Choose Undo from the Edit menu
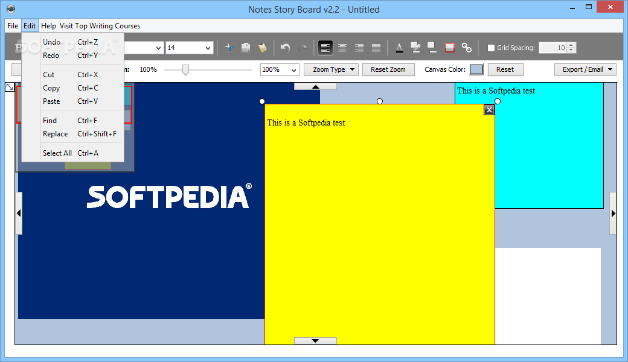Screen dimensions: 628x362 tap(72, 42)
